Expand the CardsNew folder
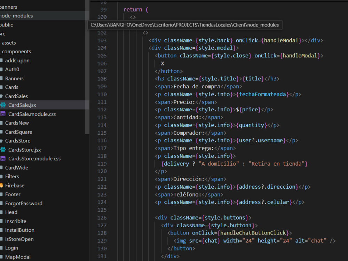Screen dimensions: 348x261 (17, 123)
